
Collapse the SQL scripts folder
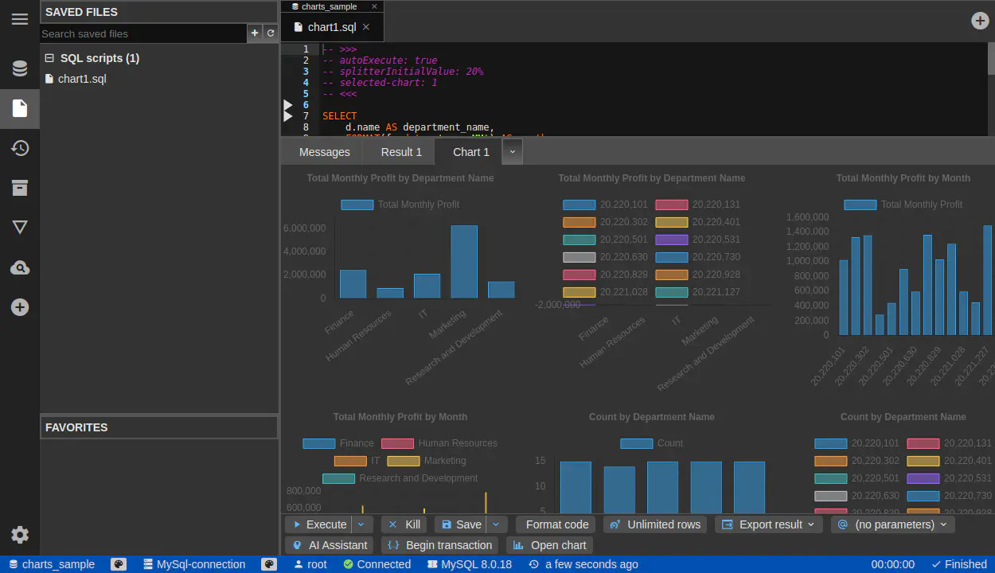point(49,58)
